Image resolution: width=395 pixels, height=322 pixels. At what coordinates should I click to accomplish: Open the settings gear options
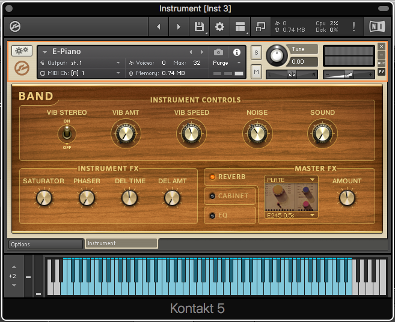(219, 26)
